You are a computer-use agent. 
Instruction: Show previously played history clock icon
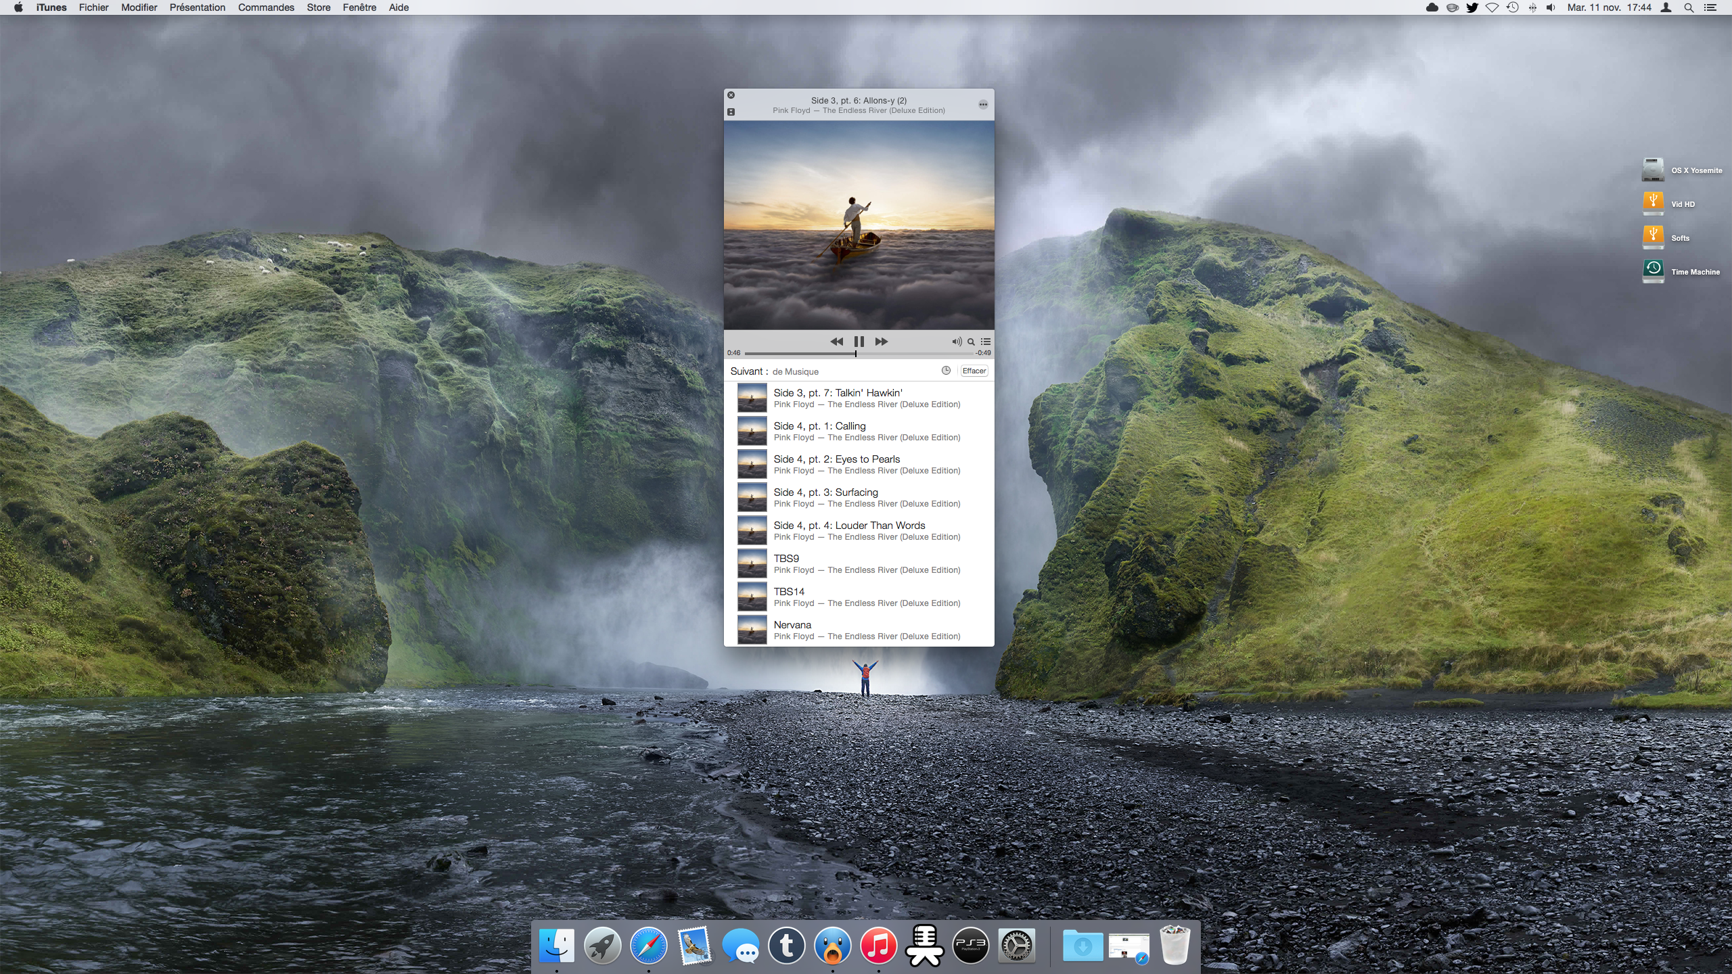946,371
